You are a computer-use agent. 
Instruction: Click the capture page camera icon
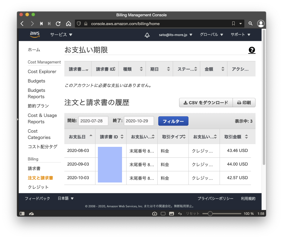(x=155, y=214)
